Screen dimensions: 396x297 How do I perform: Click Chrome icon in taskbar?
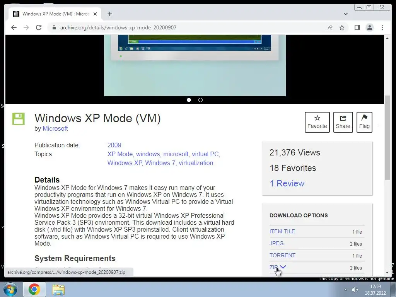pos(34,289)
